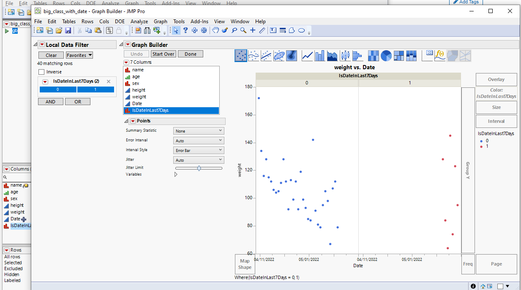Click the Start Over button

[x=163, y=54]
